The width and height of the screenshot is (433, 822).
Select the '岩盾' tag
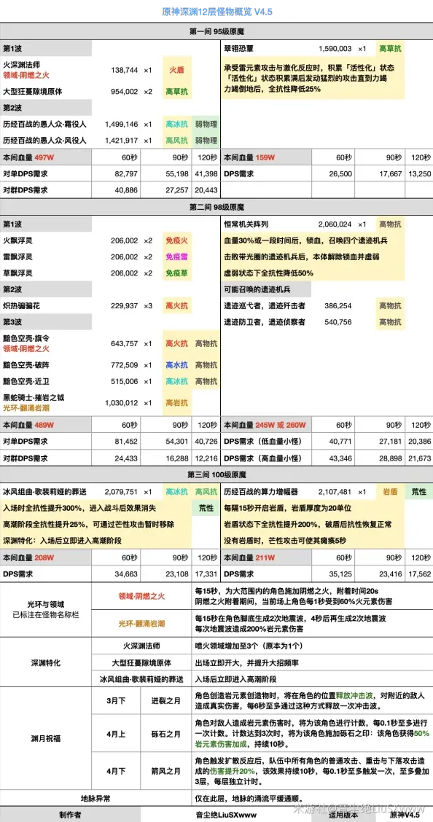391,492
